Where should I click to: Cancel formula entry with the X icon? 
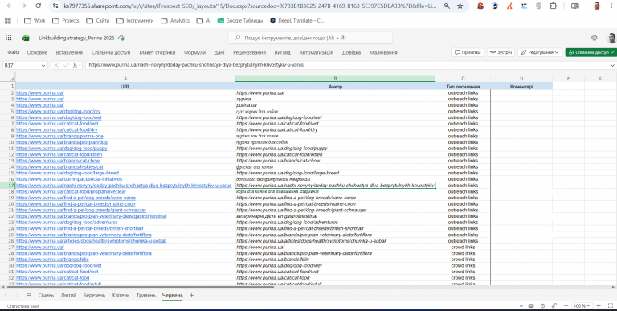click(56, 65)
